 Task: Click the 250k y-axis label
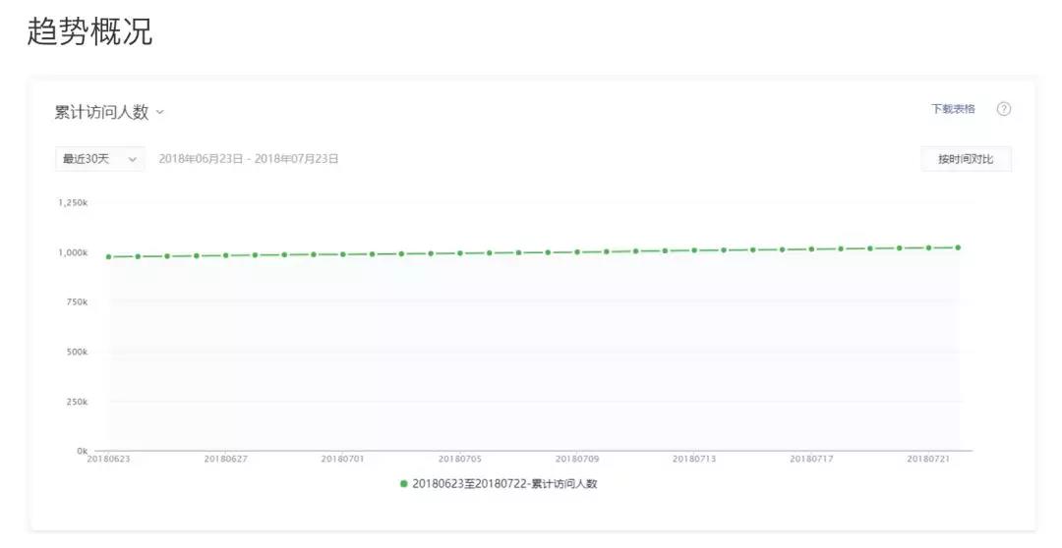coord(78,402)
